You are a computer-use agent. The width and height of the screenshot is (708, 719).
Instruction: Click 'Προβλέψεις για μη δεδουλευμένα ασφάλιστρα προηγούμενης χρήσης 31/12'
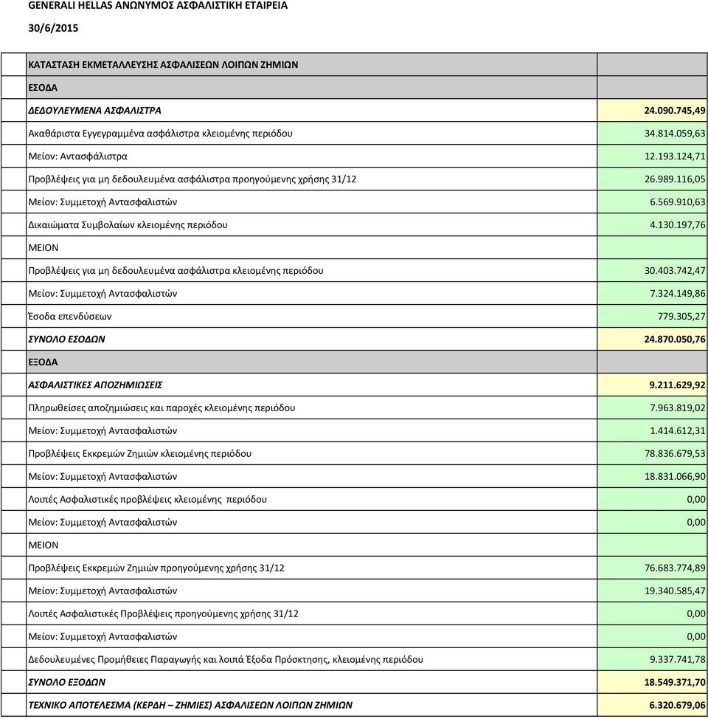tap(192, 179)
